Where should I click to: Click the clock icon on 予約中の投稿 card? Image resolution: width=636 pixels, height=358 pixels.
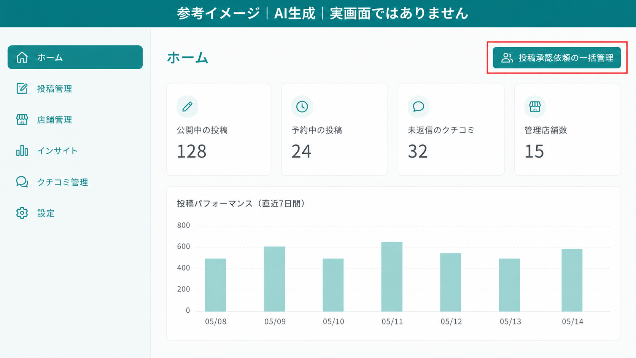[302, 107]
